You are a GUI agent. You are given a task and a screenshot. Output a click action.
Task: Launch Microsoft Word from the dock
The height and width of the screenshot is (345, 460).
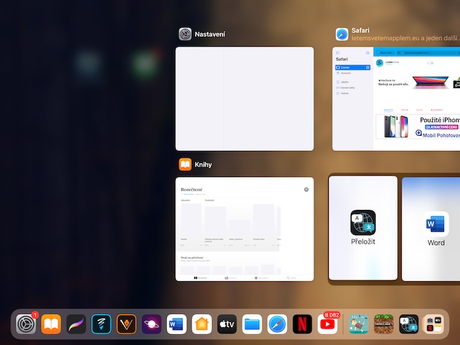(176, 324)
